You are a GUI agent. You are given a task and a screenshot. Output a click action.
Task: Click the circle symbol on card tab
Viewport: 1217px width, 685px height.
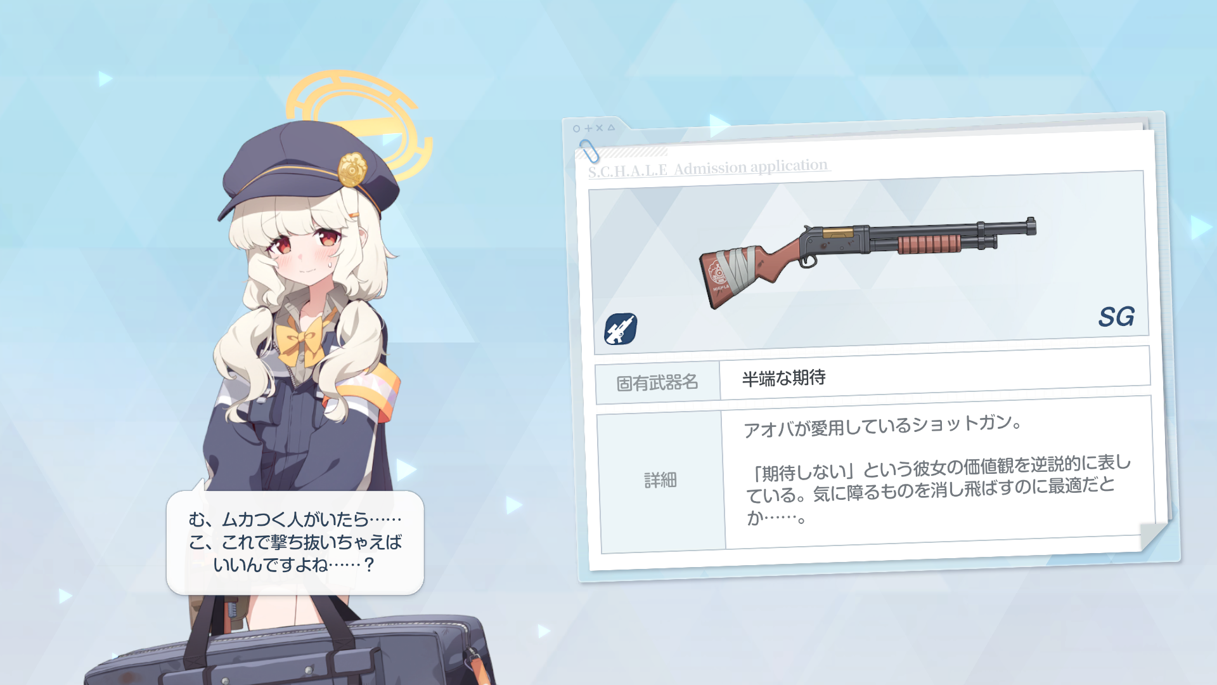tap(576, 129)
